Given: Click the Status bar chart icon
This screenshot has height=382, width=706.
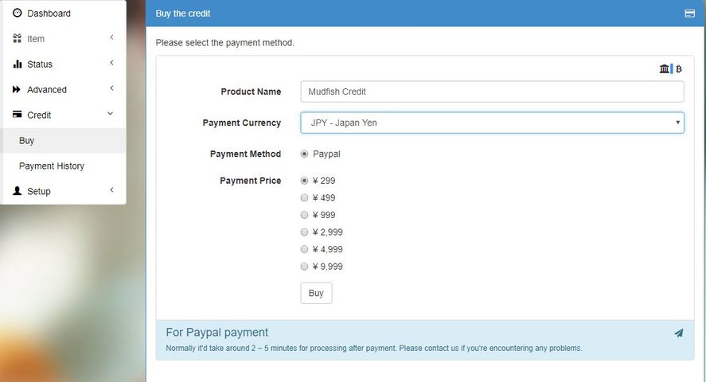Looking at the screenshot, I should coord(17,64).
